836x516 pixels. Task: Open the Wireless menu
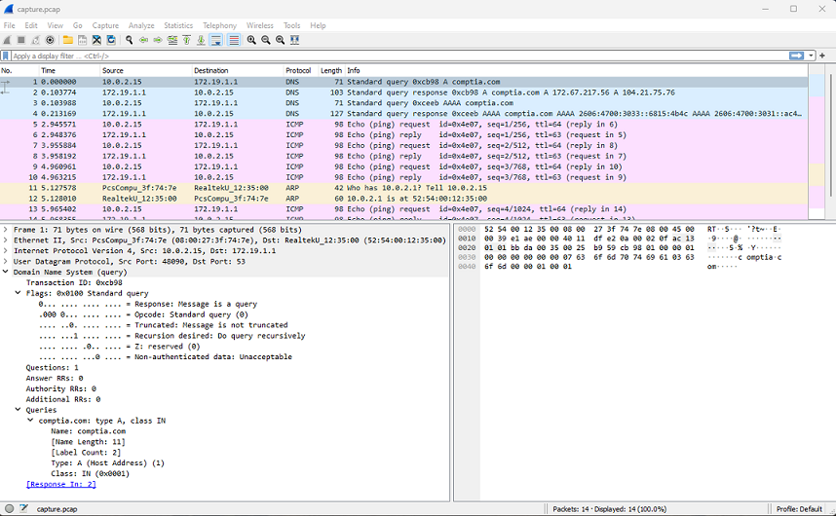(x=259, y=25)
